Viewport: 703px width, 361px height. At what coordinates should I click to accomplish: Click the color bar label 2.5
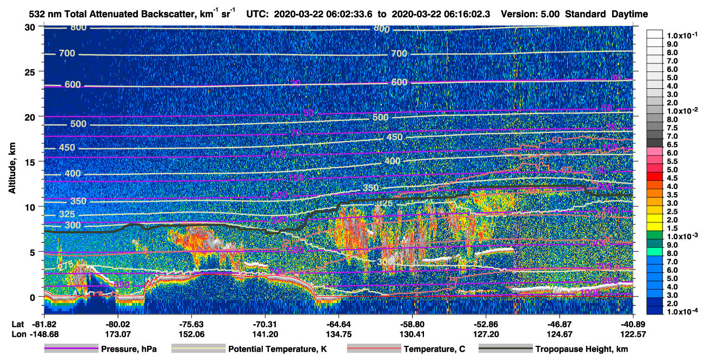(x=672, y=212)
